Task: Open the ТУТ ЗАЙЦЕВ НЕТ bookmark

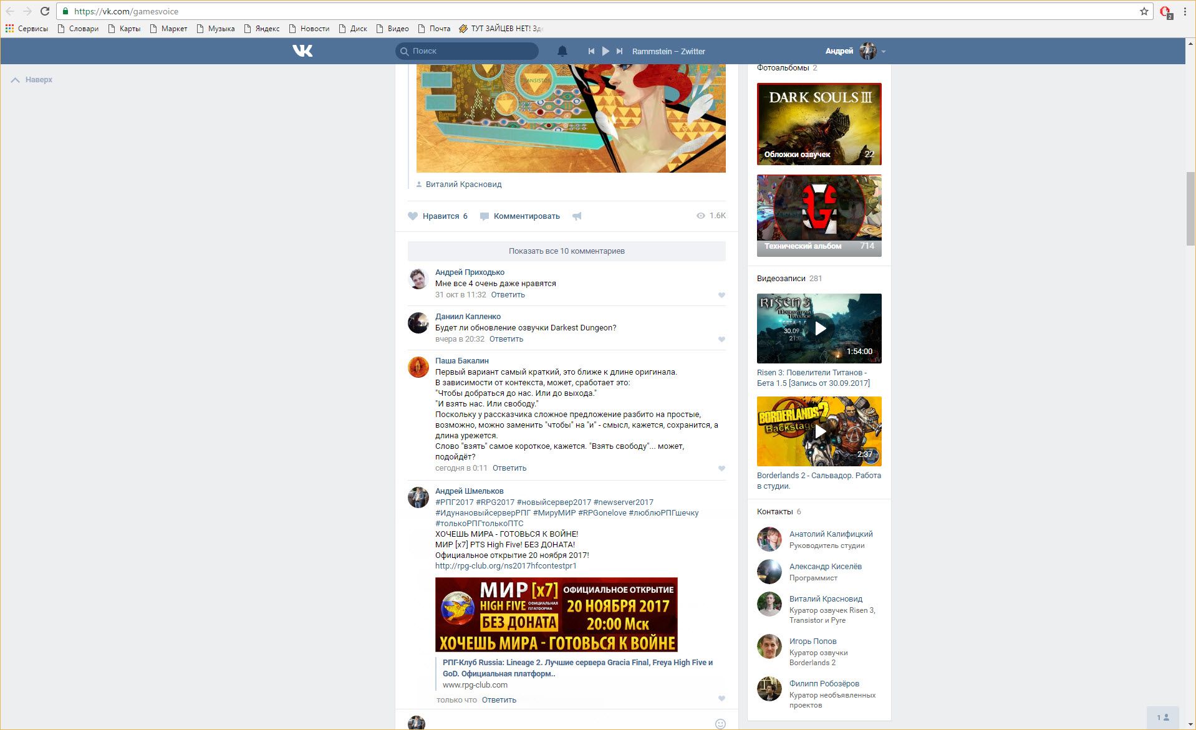Action: 501,29
